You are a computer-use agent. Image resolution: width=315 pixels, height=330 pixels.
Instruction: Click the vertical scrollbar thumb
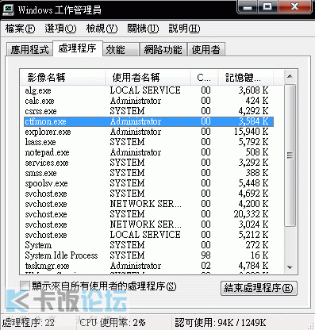290,155
